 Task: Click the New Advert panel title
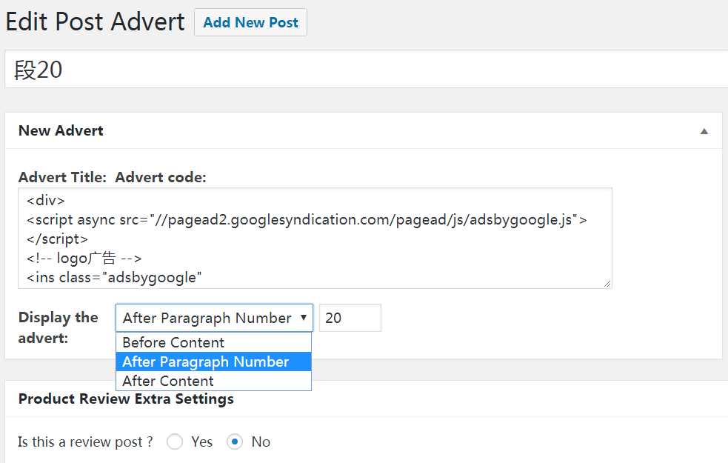pyautogui.click(x=61, y=130)
